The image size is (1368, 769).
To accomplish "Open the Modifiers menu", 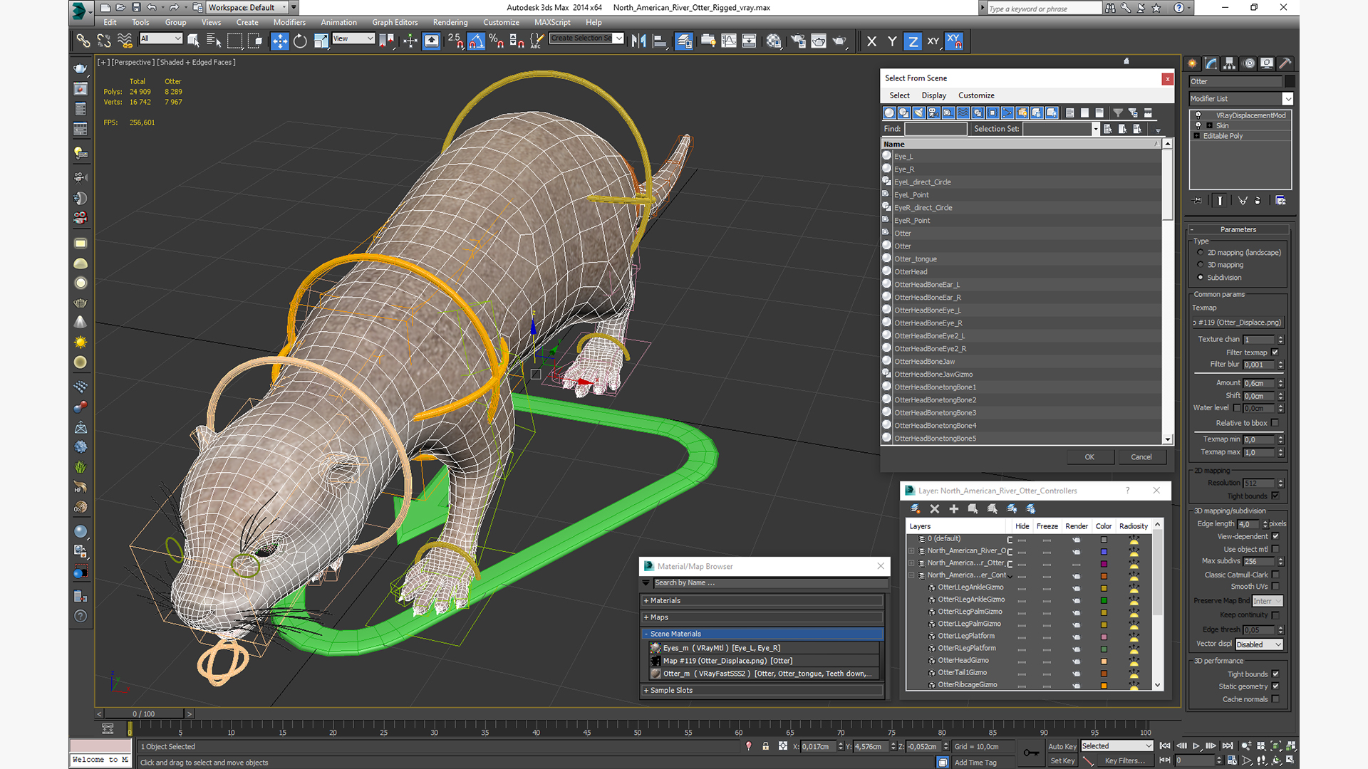I will (x=289, y=23).
